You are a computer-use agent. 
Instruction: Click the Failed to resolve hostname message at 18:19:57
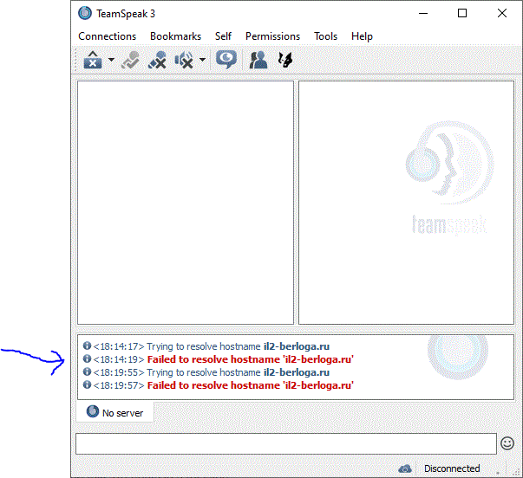tap(251, 385)
